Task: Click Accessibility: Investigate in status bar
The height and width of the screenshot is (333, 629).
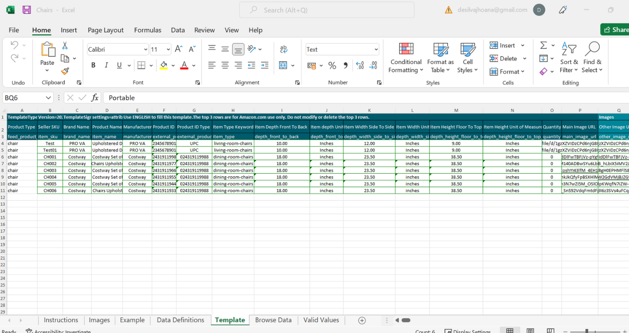Action: (58, 331)
